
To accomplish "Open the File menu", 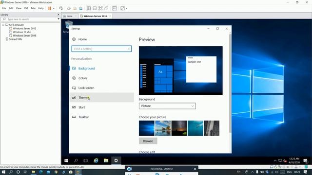I will [x=4, y=8].
